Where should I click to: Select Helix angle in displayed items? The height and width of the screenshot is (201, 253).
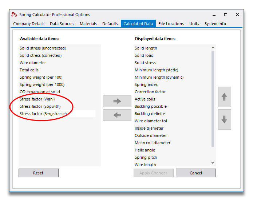(145, 150)
